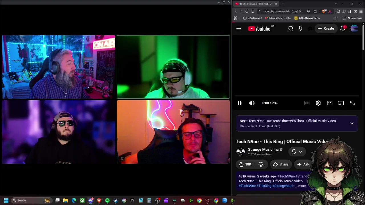Cast the video to a TV
Screen dimensions: 365x205
(x=341, y=103)
